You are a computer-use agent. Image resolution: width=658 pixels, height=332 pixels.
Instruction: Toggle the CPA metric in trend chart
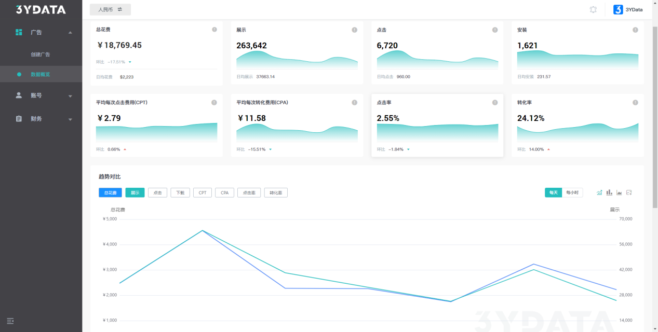(224, 192)
